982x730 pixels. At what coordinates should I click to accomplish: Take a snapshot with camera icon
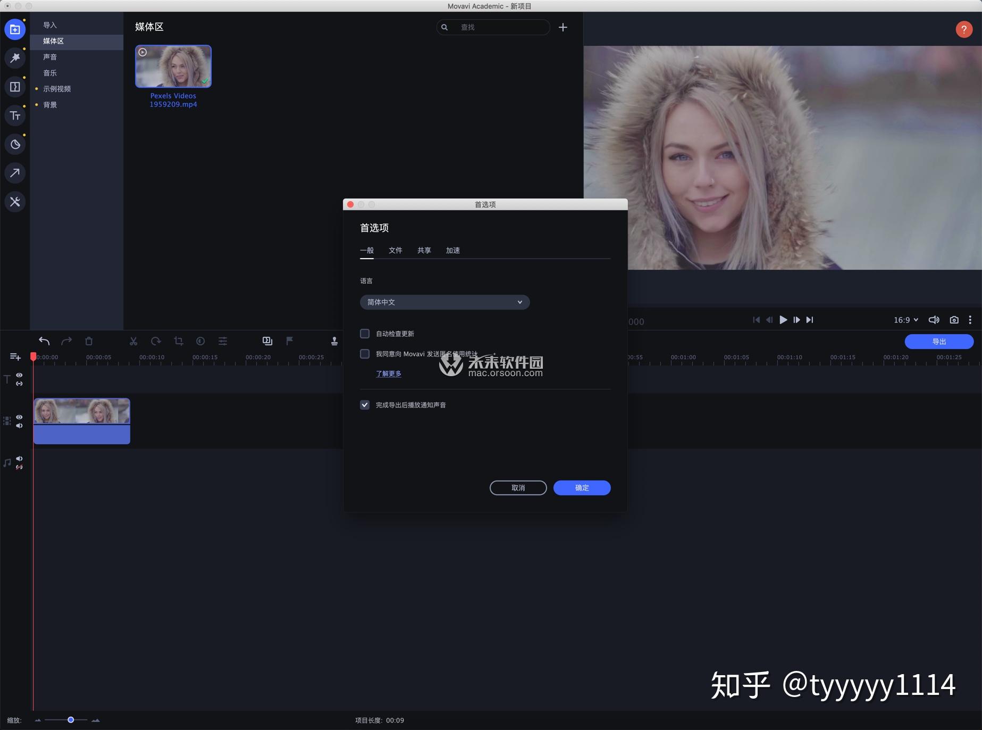tap(954, 320)
